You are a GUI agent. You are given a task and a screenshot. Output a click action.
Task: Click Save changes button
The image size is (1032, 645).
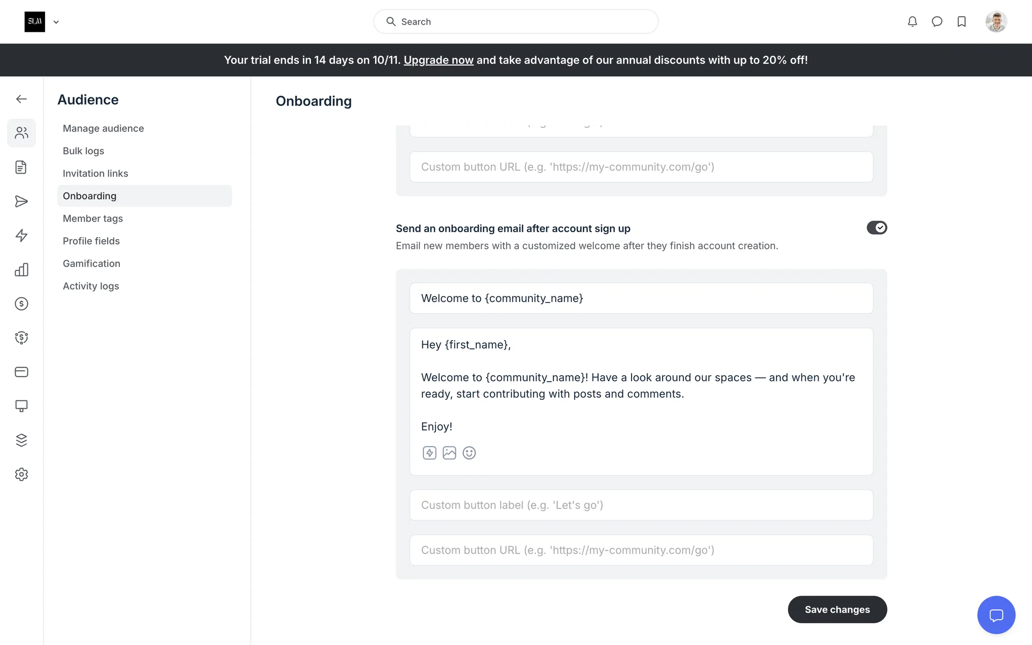coord(837,610)
